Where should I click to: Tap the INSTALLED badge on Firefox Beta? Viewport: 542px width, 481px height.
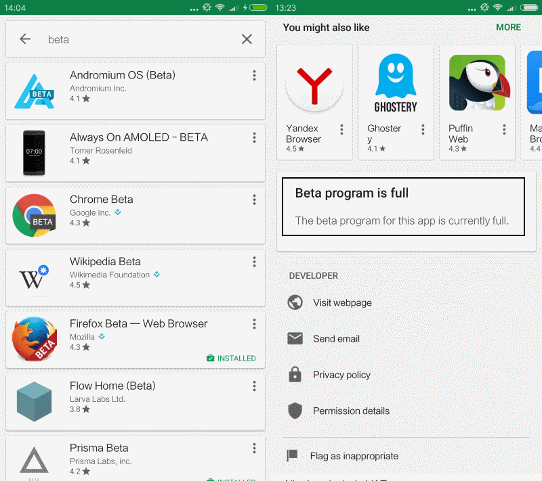[x=231, y=358]
